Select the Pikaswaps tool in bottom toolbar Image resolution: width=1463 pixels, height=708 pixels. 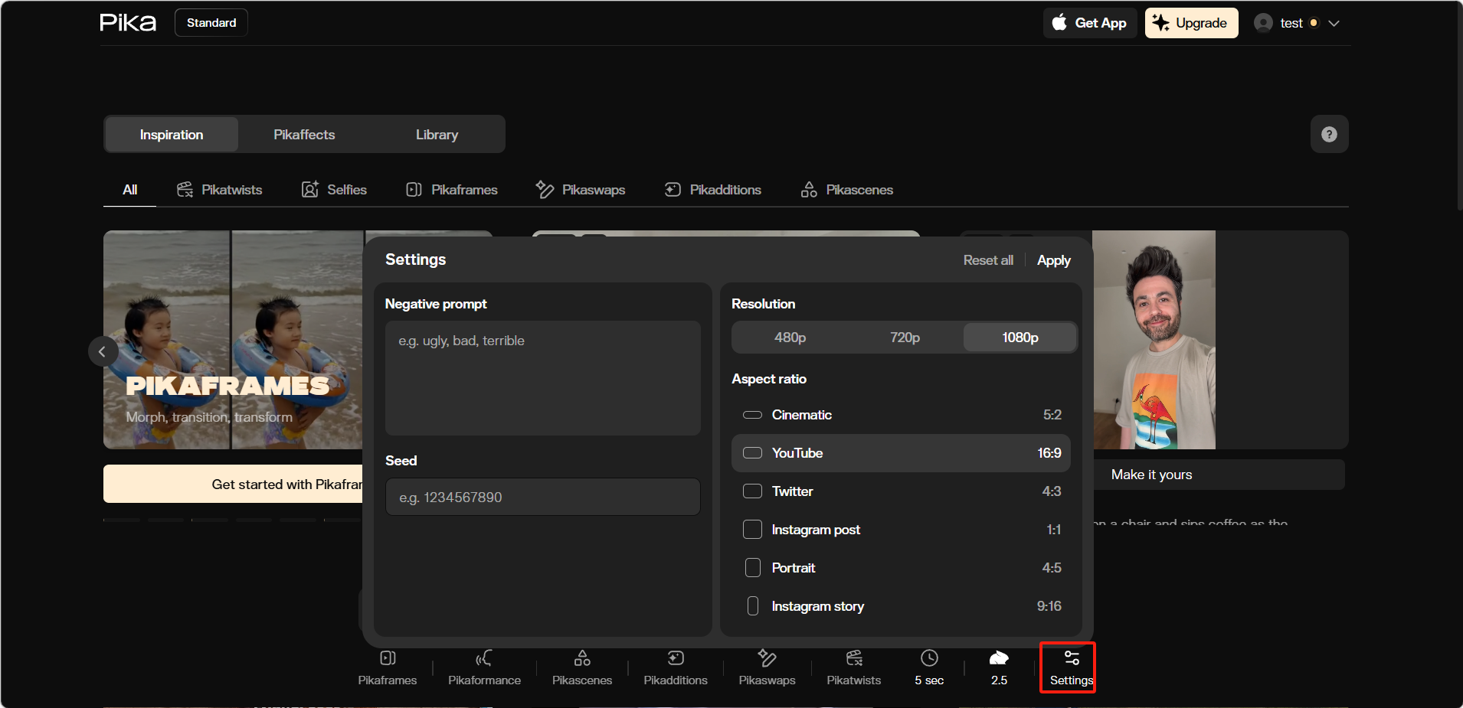pyautogui.click(x=767, y=667)
